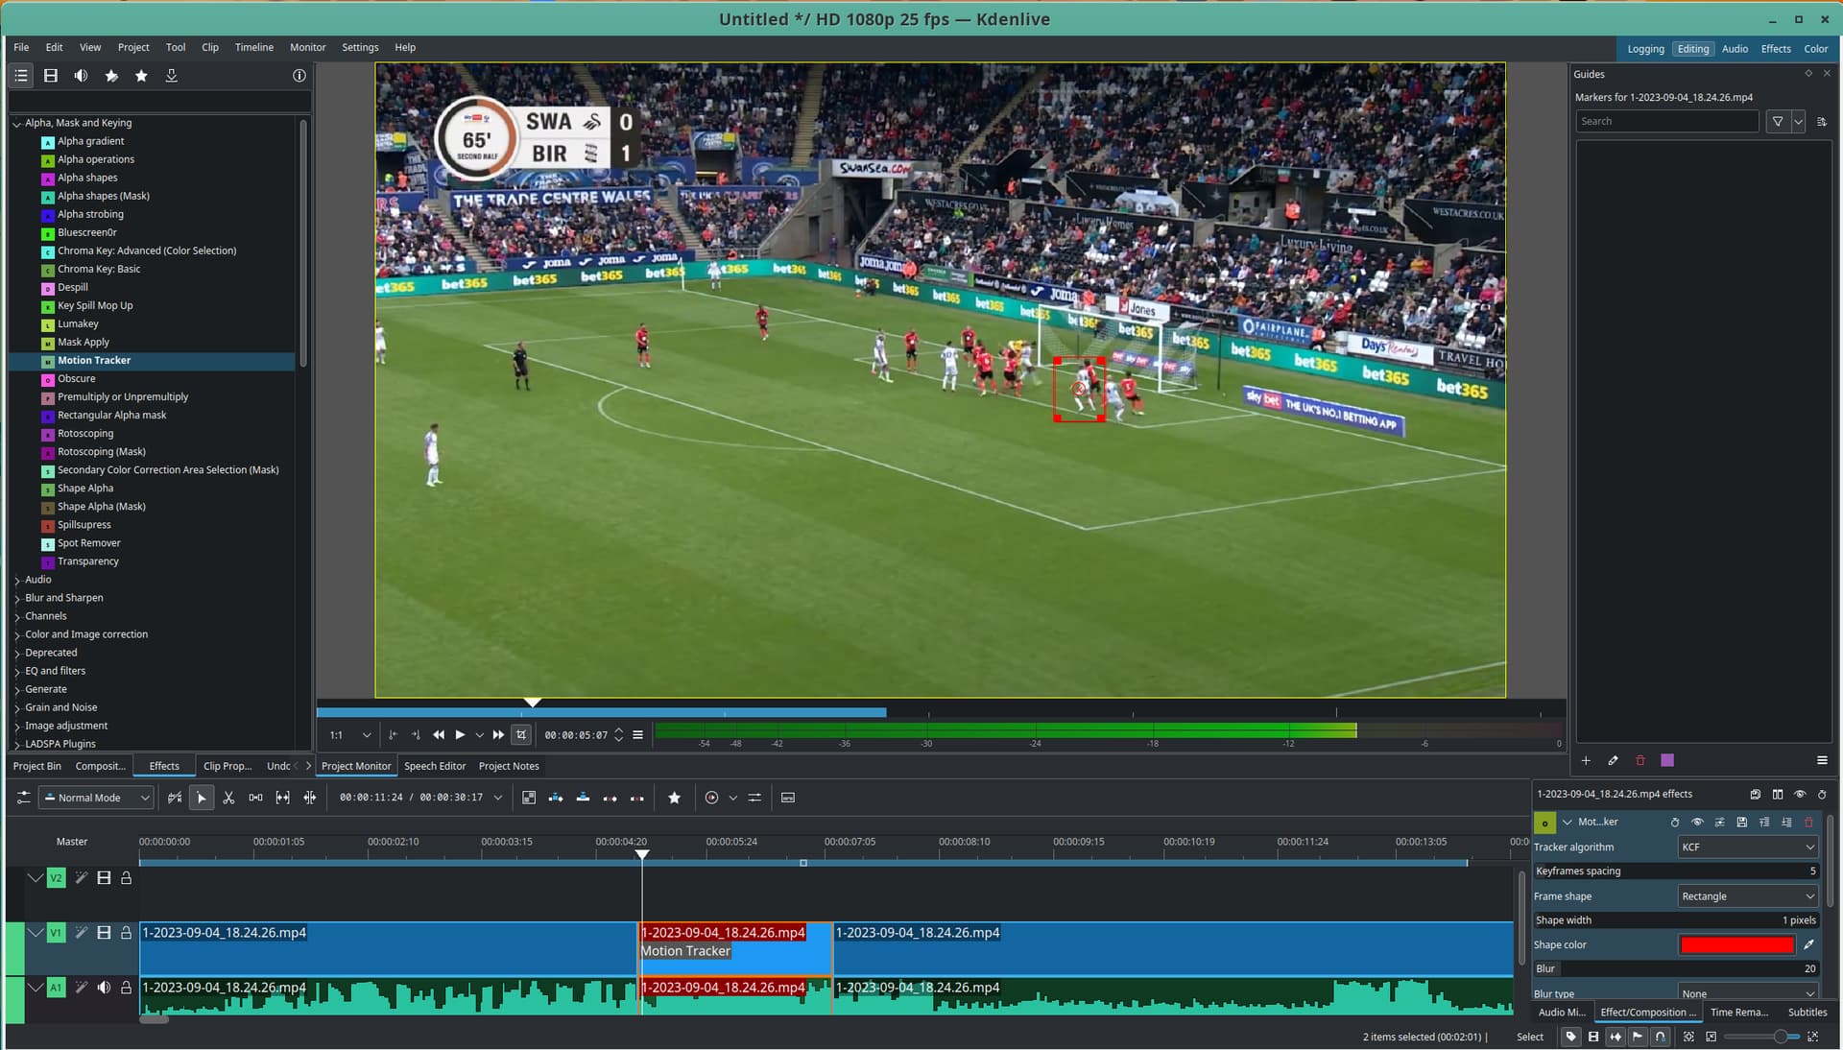The image size is (1843, 1050).
Task: Show favorite effects star icon
Action: [x=141, y=76]
